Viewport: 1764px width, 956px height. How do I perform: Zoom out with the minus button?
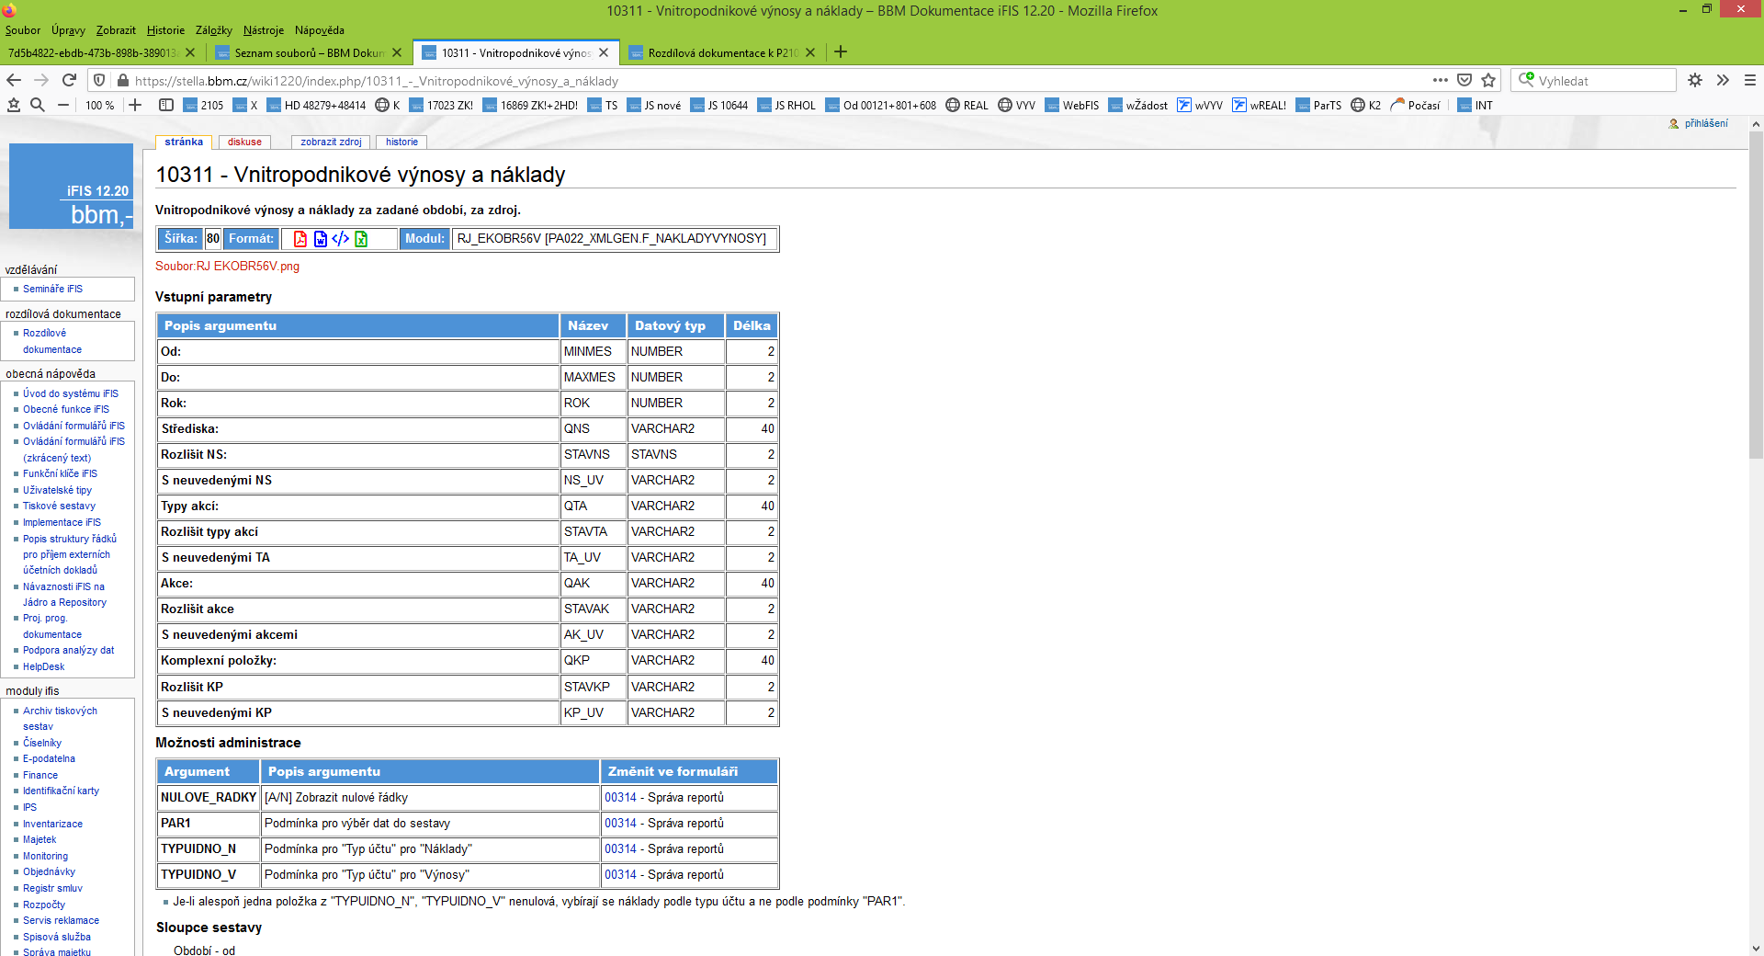pos(63,105)
